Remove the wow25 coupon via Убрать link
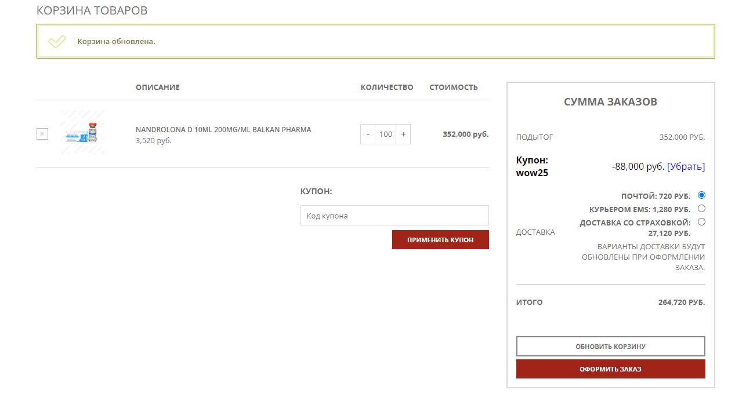This screenshot has width=746, height=397. click(x=686, y=166)
